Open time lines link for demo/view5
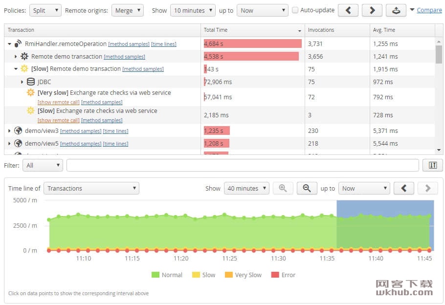Viewport: 445px width, 305px height. pyautogui.click(x=115, y=144)
